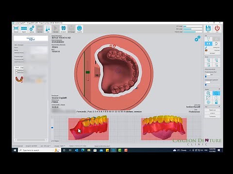The width and height of the screenshot is (233, 174).
Task: Open the Objects grid icon in toolbar
Action: (24, 29)
